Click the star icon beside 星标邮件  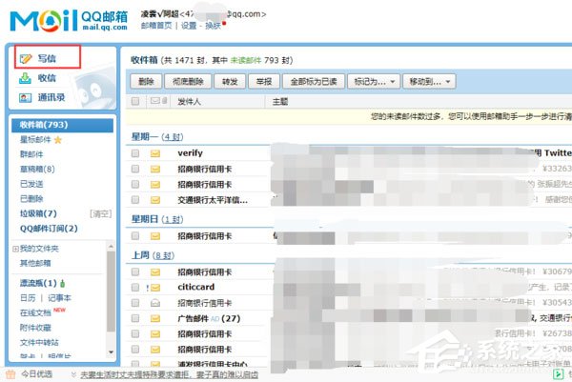point(57,139)
